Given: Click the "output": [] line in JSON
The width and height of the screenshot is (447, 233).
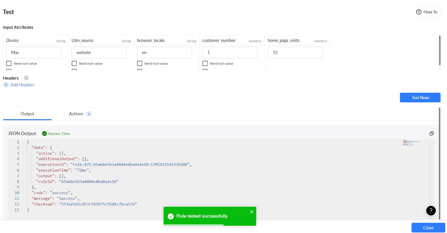Looking at the screenshot, I should coord(51,176).
